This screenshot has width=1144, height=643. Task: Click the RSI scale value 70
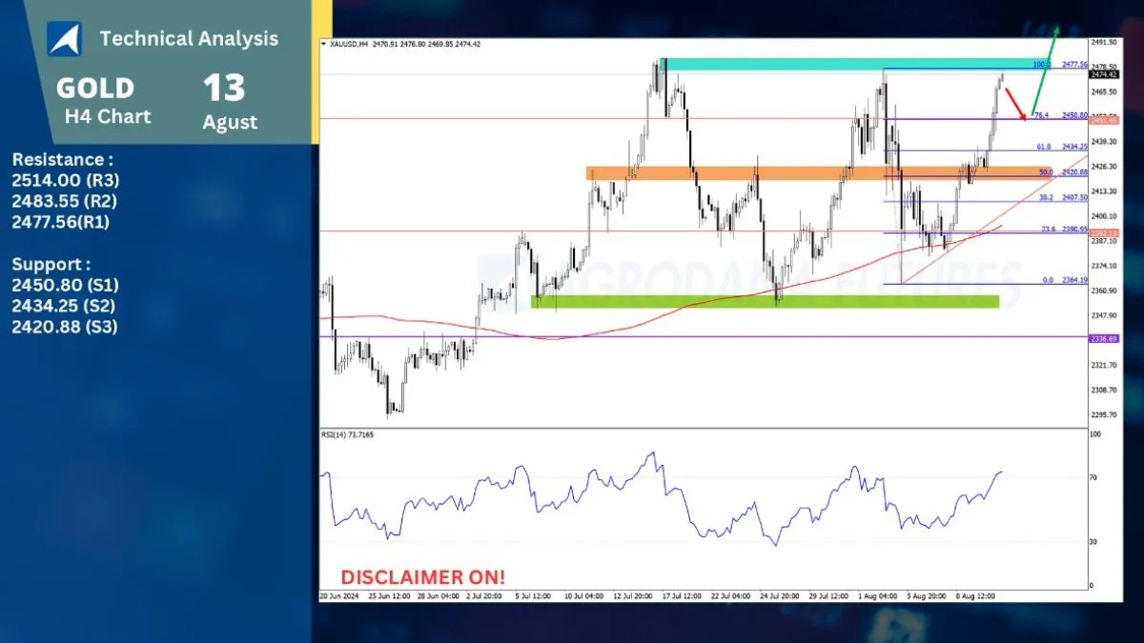(1095, 476)
